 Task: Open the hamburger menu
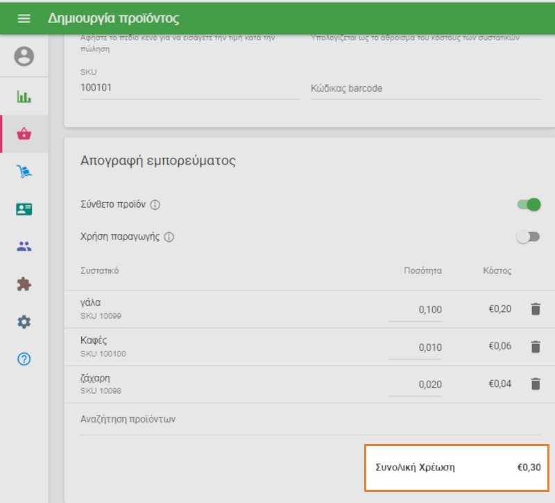(x=24, y=18)
